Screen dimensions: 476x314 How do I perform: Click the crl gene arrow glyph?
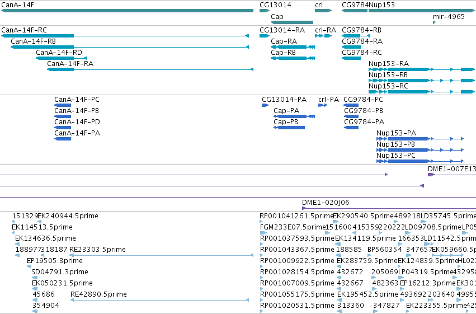323,11
